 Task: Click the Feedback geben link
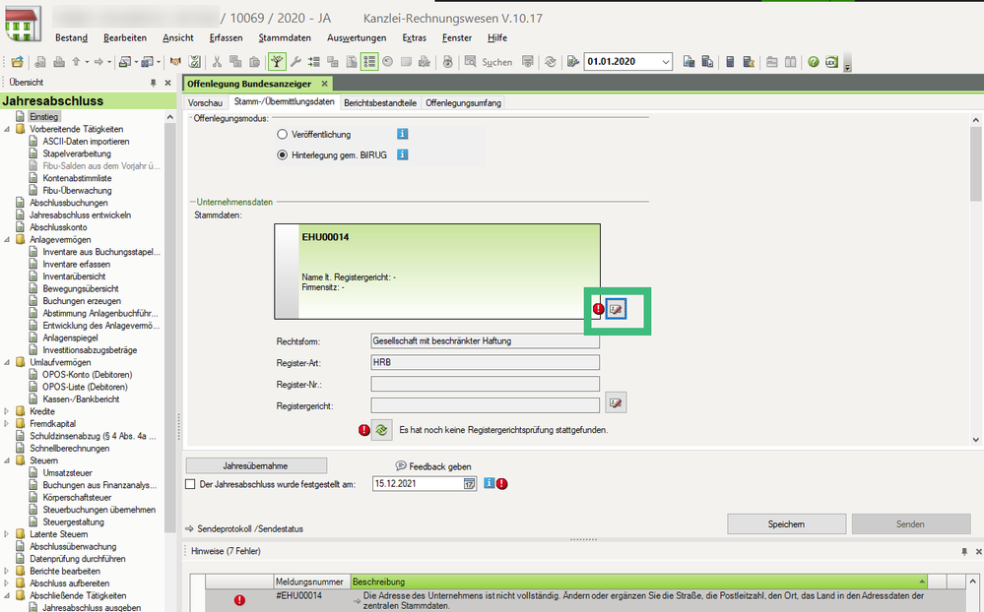[x=433, y=466]
